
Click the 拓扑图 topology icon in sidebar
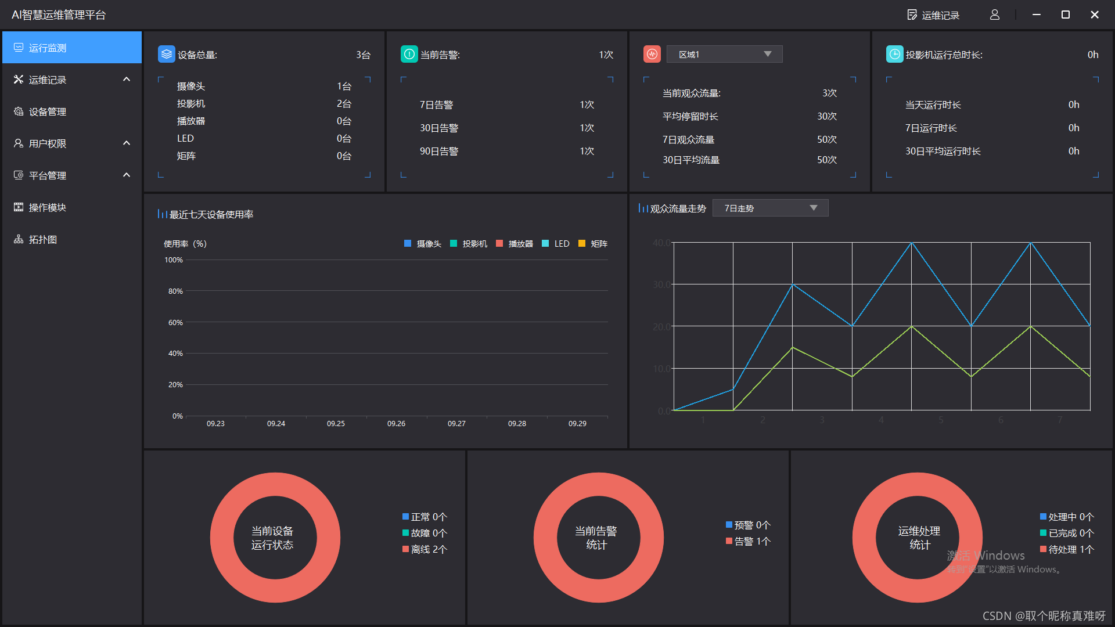[19, 239]
